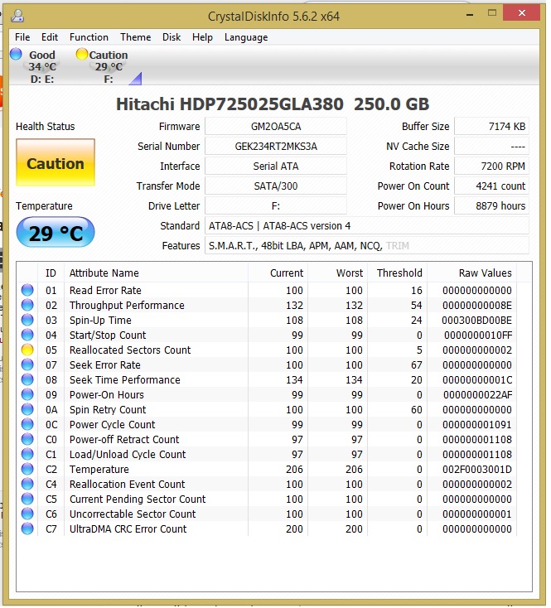551x608 pixels.
Task: Click the Interface field Serial ATA
Action: tap(276, 166)
